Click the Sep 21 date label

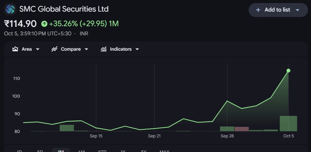154,136
